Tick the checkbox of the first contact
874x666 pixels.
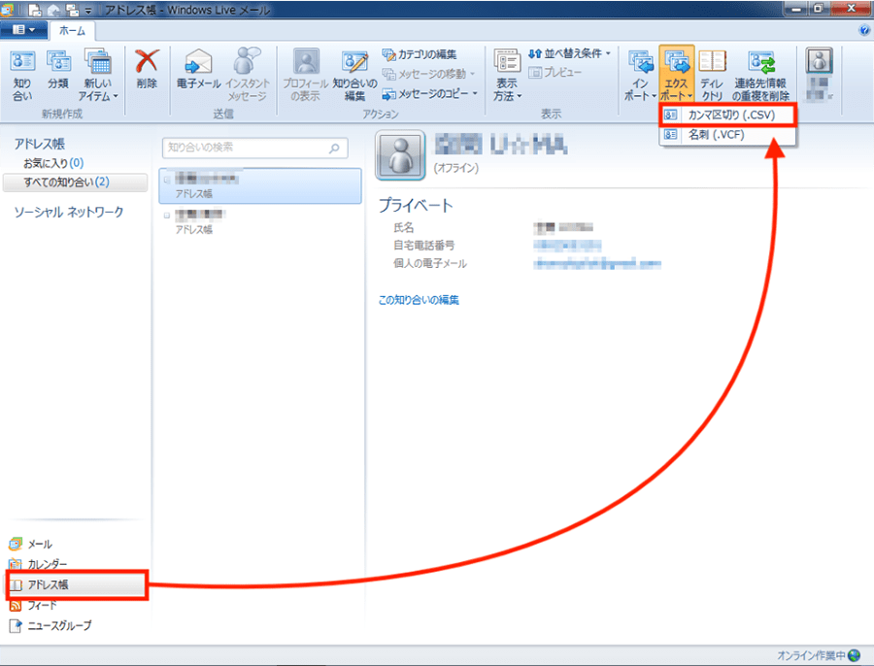click(x=167, y=180)
